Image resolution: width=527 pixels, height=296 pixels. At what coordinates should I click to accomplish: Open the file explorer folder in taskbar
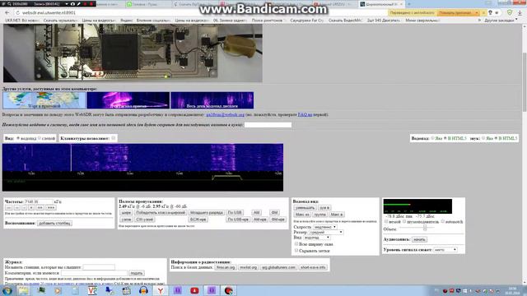24,290
